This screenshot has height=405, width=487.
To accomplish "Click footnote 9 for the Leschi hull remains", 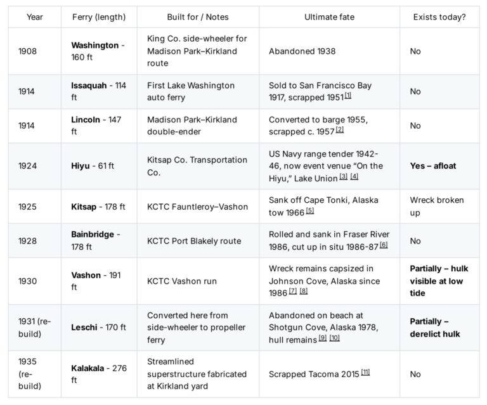I will (x=322, y=339).
